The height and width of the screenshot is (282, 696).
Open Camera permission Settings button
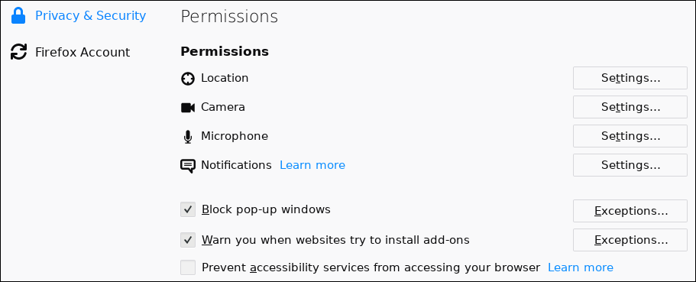(x=630, y=107)
